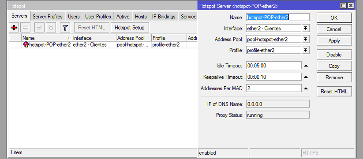Open the Hosts tab
Screen dimensions: 363x159
(x=141, y=17)
